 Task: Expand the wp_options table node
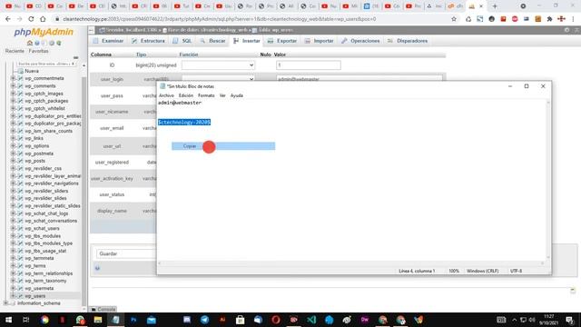pyautogui.click(x=14, y=145)
